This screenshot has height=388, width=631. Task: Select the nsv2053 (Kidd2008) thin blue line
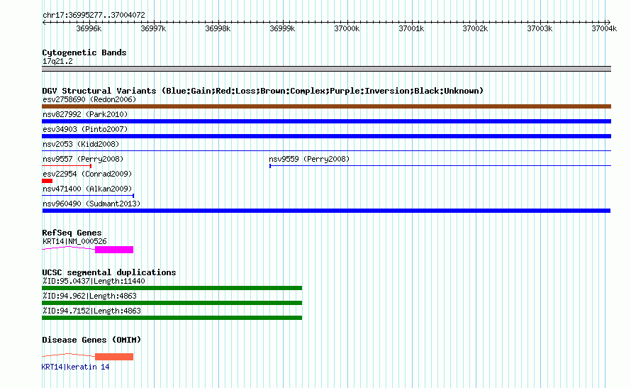326,151
